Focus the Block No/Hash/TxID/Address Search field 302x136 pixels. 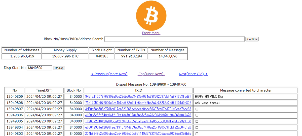click(x=174, y=39)
